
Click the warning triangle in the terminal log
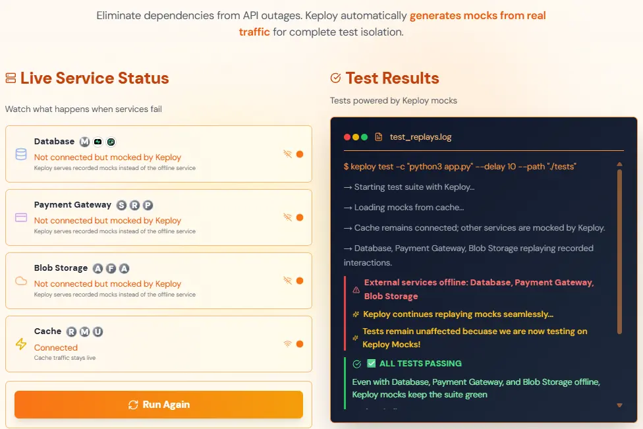(x=356, y=290)
